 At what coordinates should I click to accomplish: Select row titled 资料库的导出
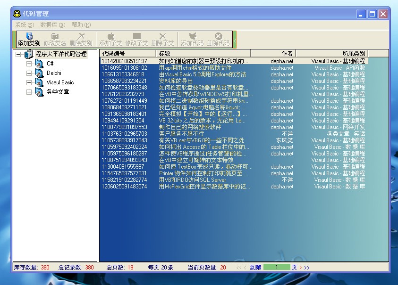coord(234,81)
